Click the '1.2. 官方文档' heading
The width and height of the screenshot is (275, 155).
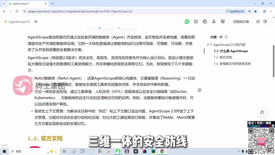coord(45,139)
